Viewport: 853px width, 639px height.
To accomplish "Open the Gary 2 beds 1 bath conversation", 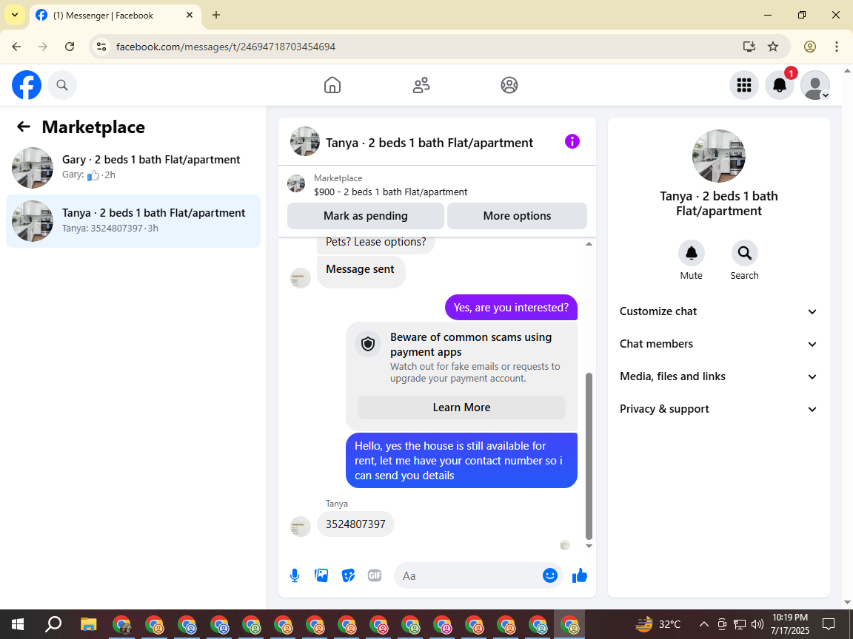I will click(x=133, y=167).
